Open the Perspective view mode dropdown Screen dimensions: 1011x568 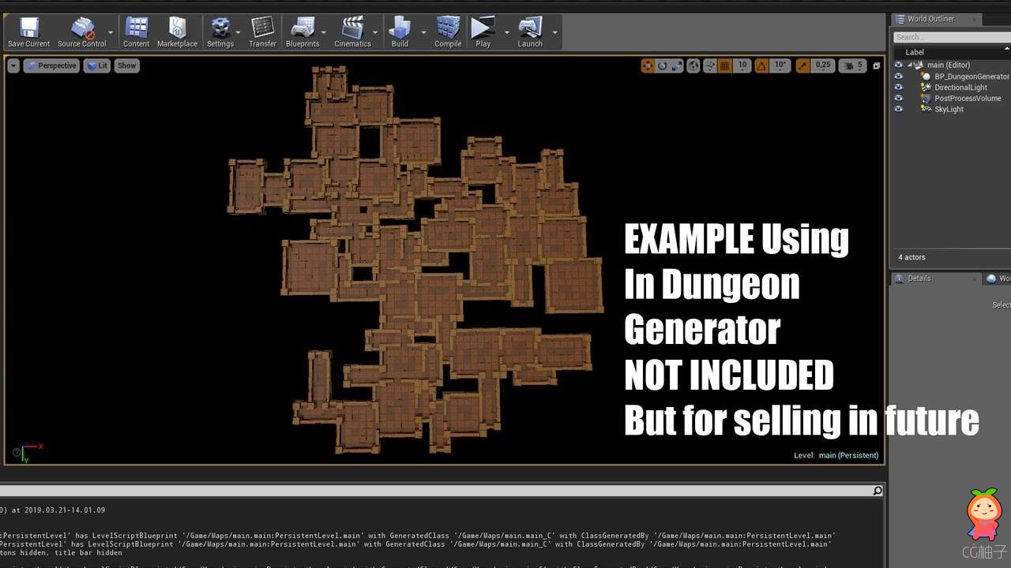point(51,65)
